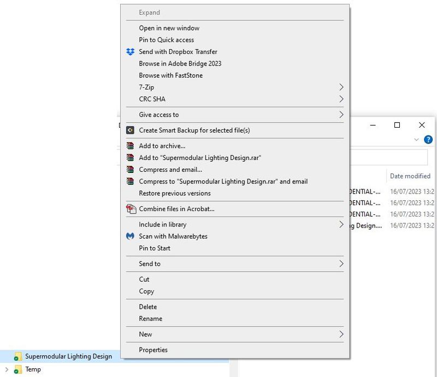The height and width of the screenshot is (377, 437).
Task: Click the Dropbox icon beside Send with Dropbox Transfer
Action: pos(130,52)
